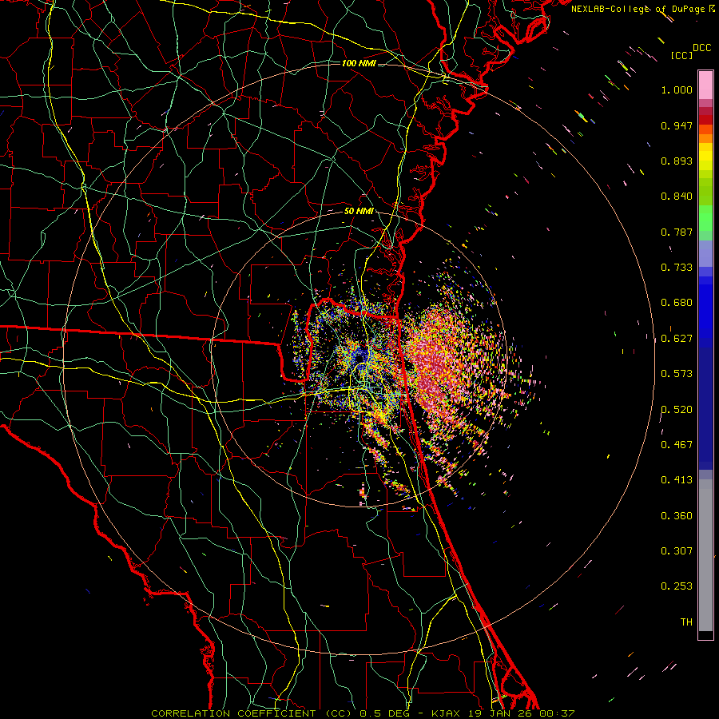This screenshot has width=719, height=719.
Task: Click the 0.467 legend value
Action: (x=677, y=445)
